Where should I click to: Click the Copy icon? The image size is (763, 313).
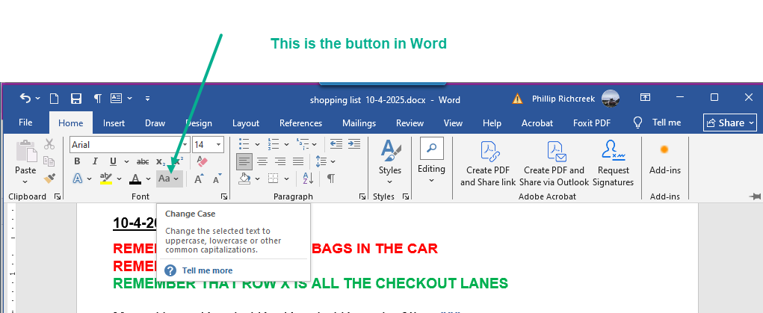pos(49,161)
